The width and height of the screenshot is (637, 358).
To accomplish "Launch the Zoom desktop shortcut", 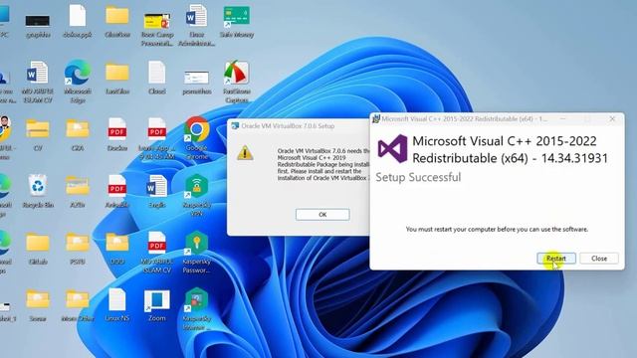I will 157,305.
